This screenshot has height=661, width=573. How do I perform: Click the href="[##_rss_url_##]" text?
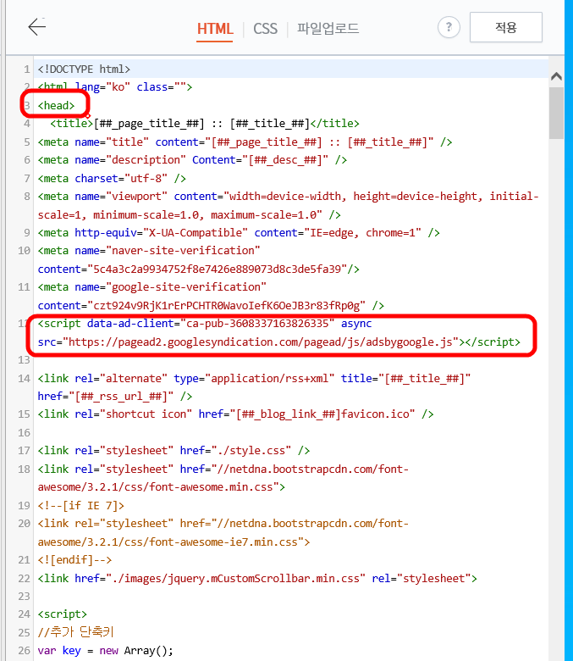(x=106, y=397)
